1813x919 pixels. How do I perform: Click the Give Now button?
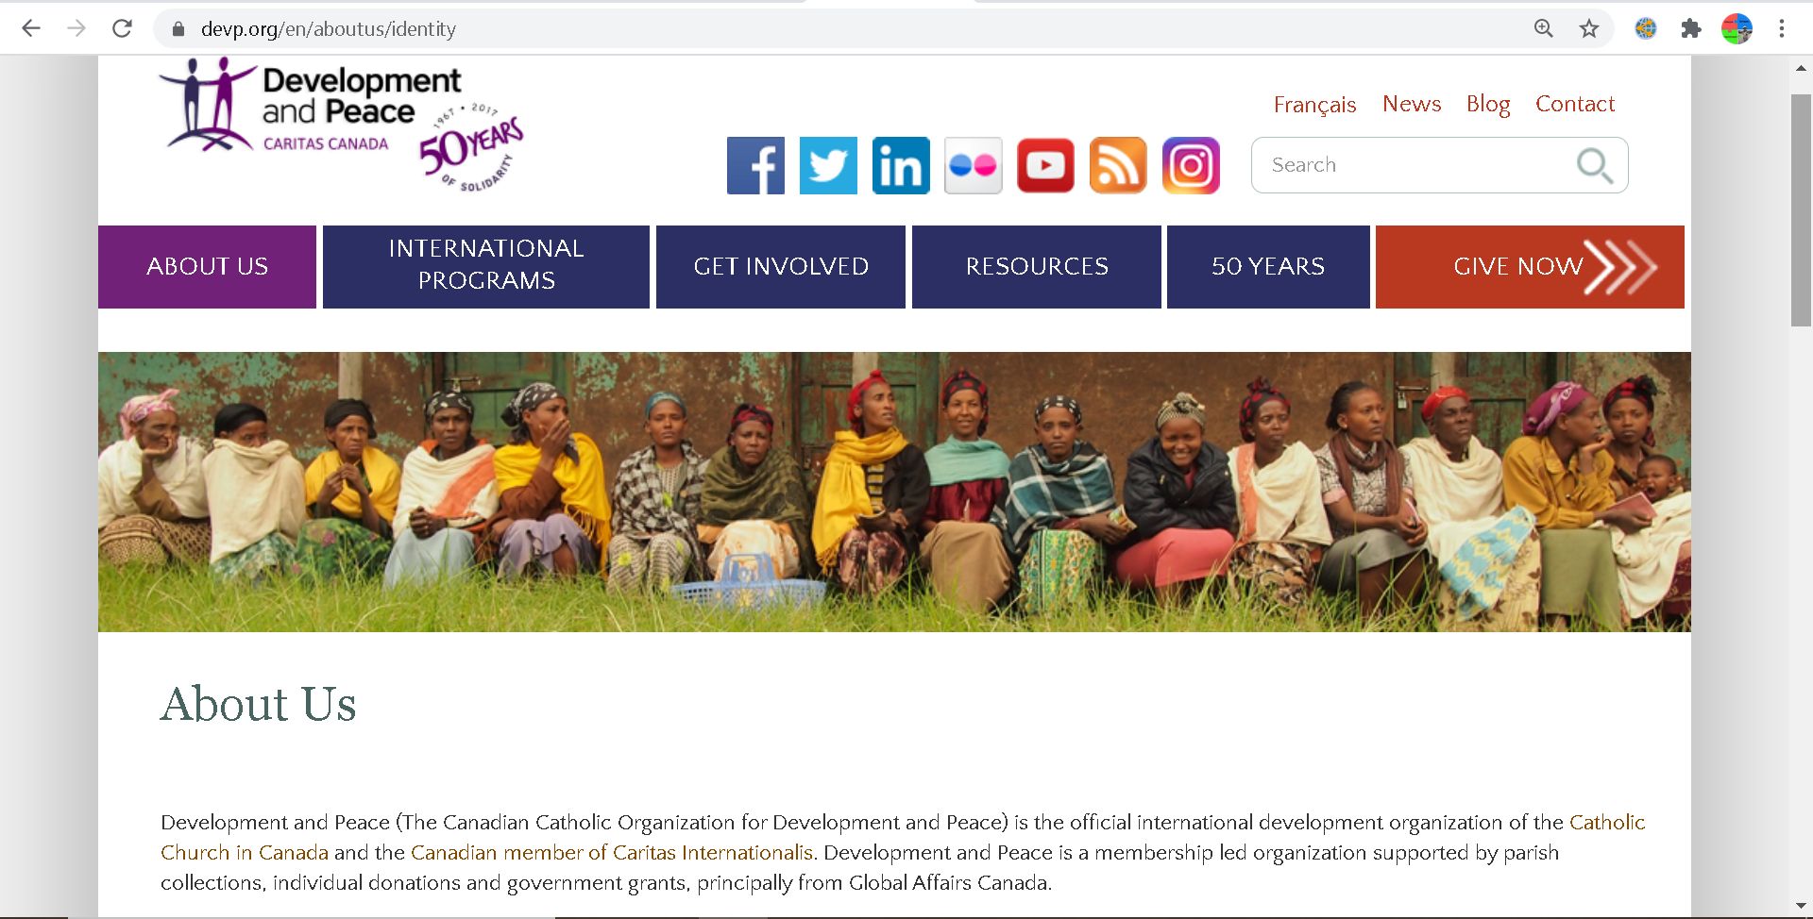(1530, 266)
